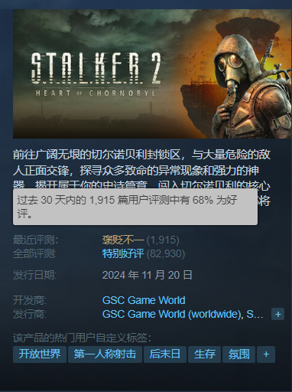This screenshot has width=292, height=392.
Task: Select the 后末日 tag
Action: click(165, 354)
